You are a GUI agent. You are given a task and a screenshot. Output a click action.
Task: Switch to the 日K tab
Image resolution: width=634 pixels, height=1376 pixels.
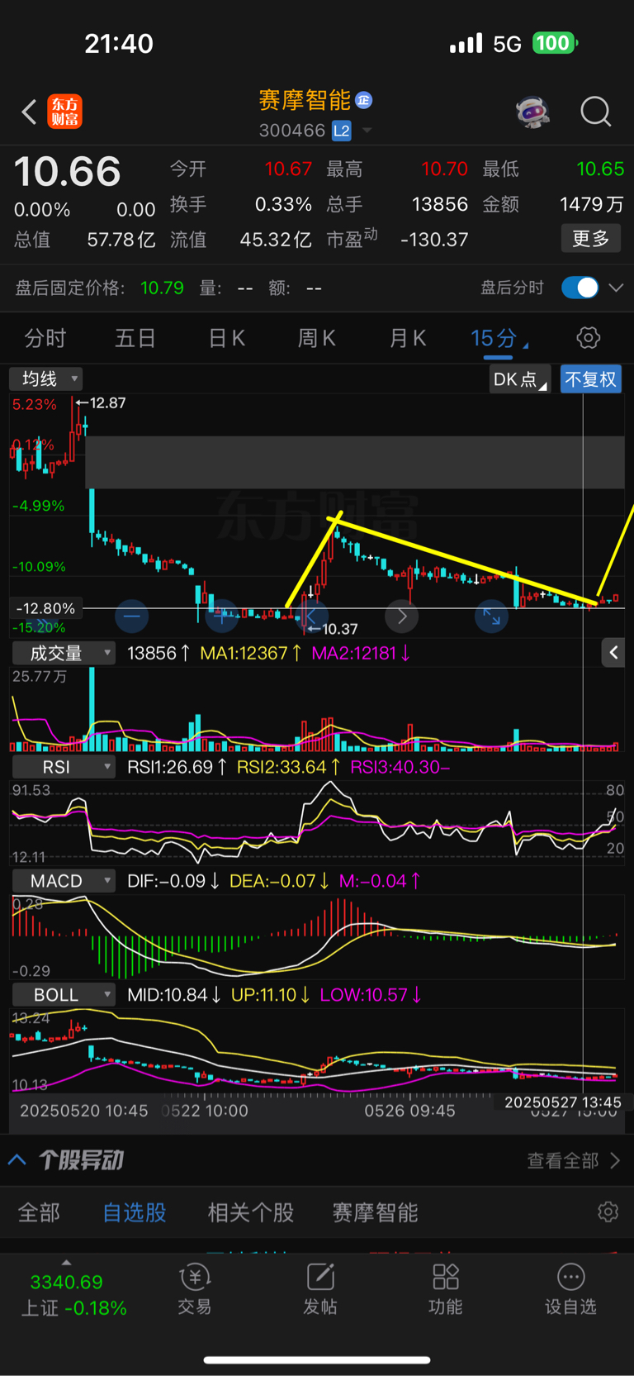pos(226,338)
